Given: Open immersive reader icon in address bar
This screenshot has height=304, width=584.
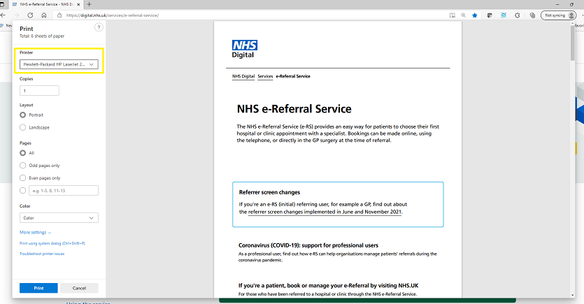Looking at the screenshot, I should [x=452, y=15].
